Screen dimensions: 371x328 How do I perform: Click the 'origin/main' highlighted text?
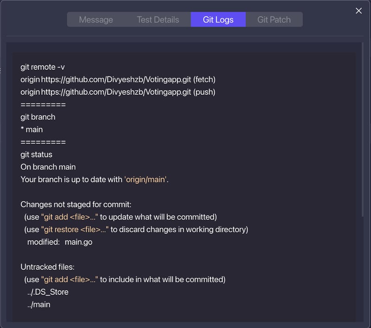[146, 180]
